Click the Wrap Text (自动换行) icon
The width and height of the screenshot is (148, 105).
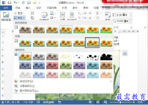coord(72,15)
